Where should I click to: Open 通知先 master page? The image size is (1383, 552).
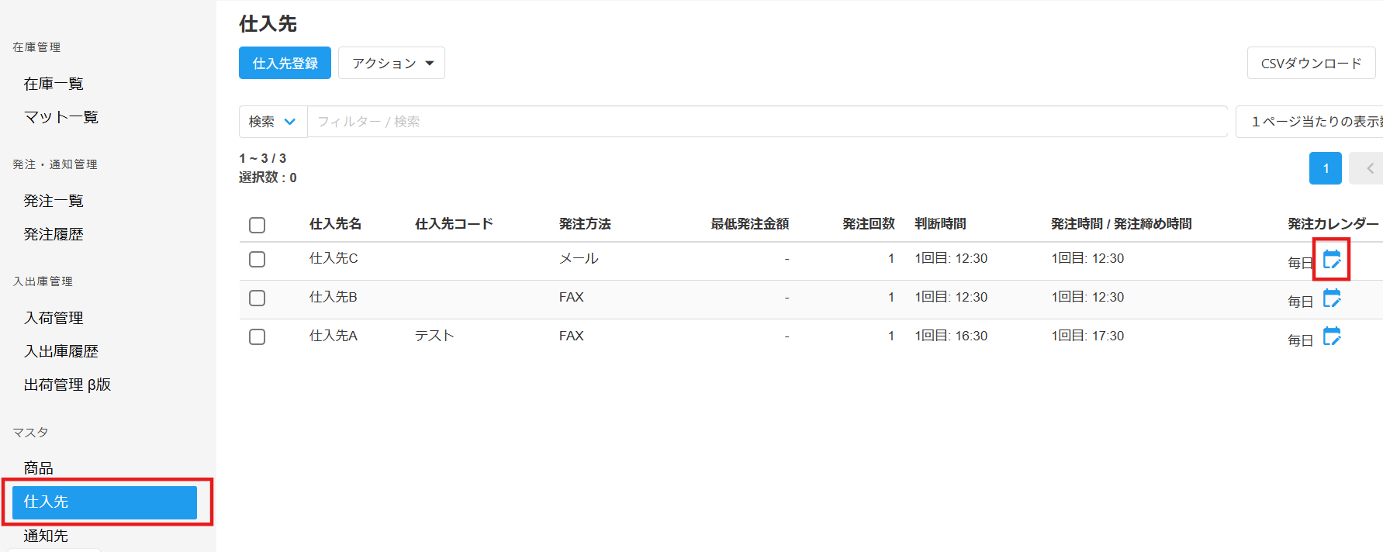coord(46,536)
